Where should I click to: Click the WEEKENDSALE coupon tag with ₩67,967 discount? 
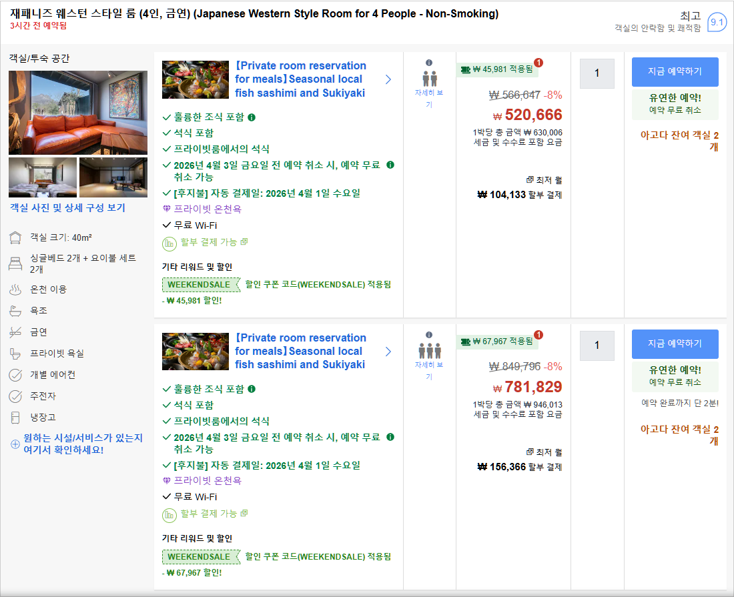[x=201, y=557]
